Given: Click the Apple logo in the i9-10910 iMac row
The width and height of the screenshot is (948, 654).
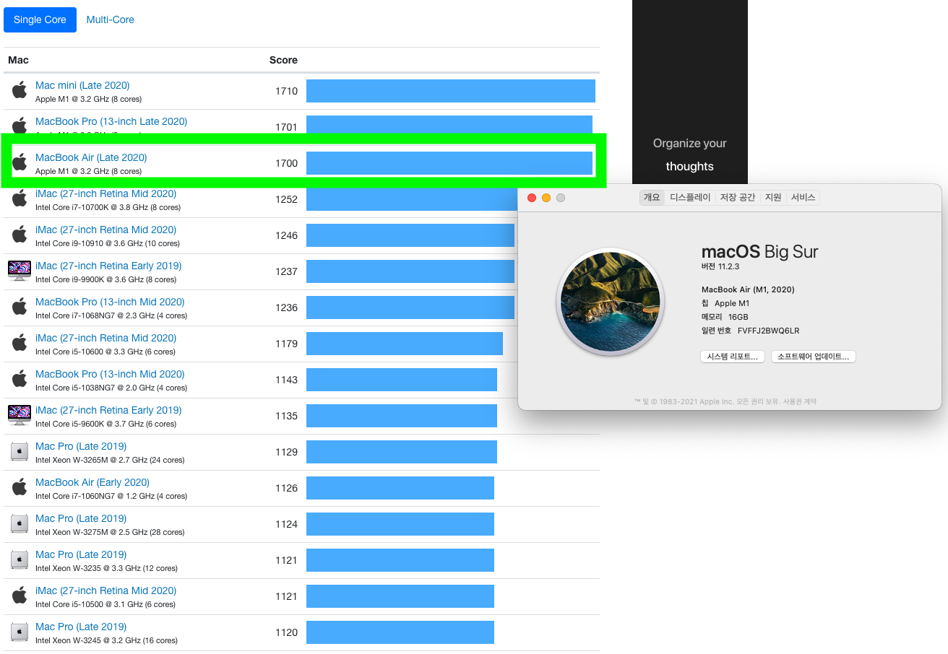Looking at the screenshot, I should point(20,235).
